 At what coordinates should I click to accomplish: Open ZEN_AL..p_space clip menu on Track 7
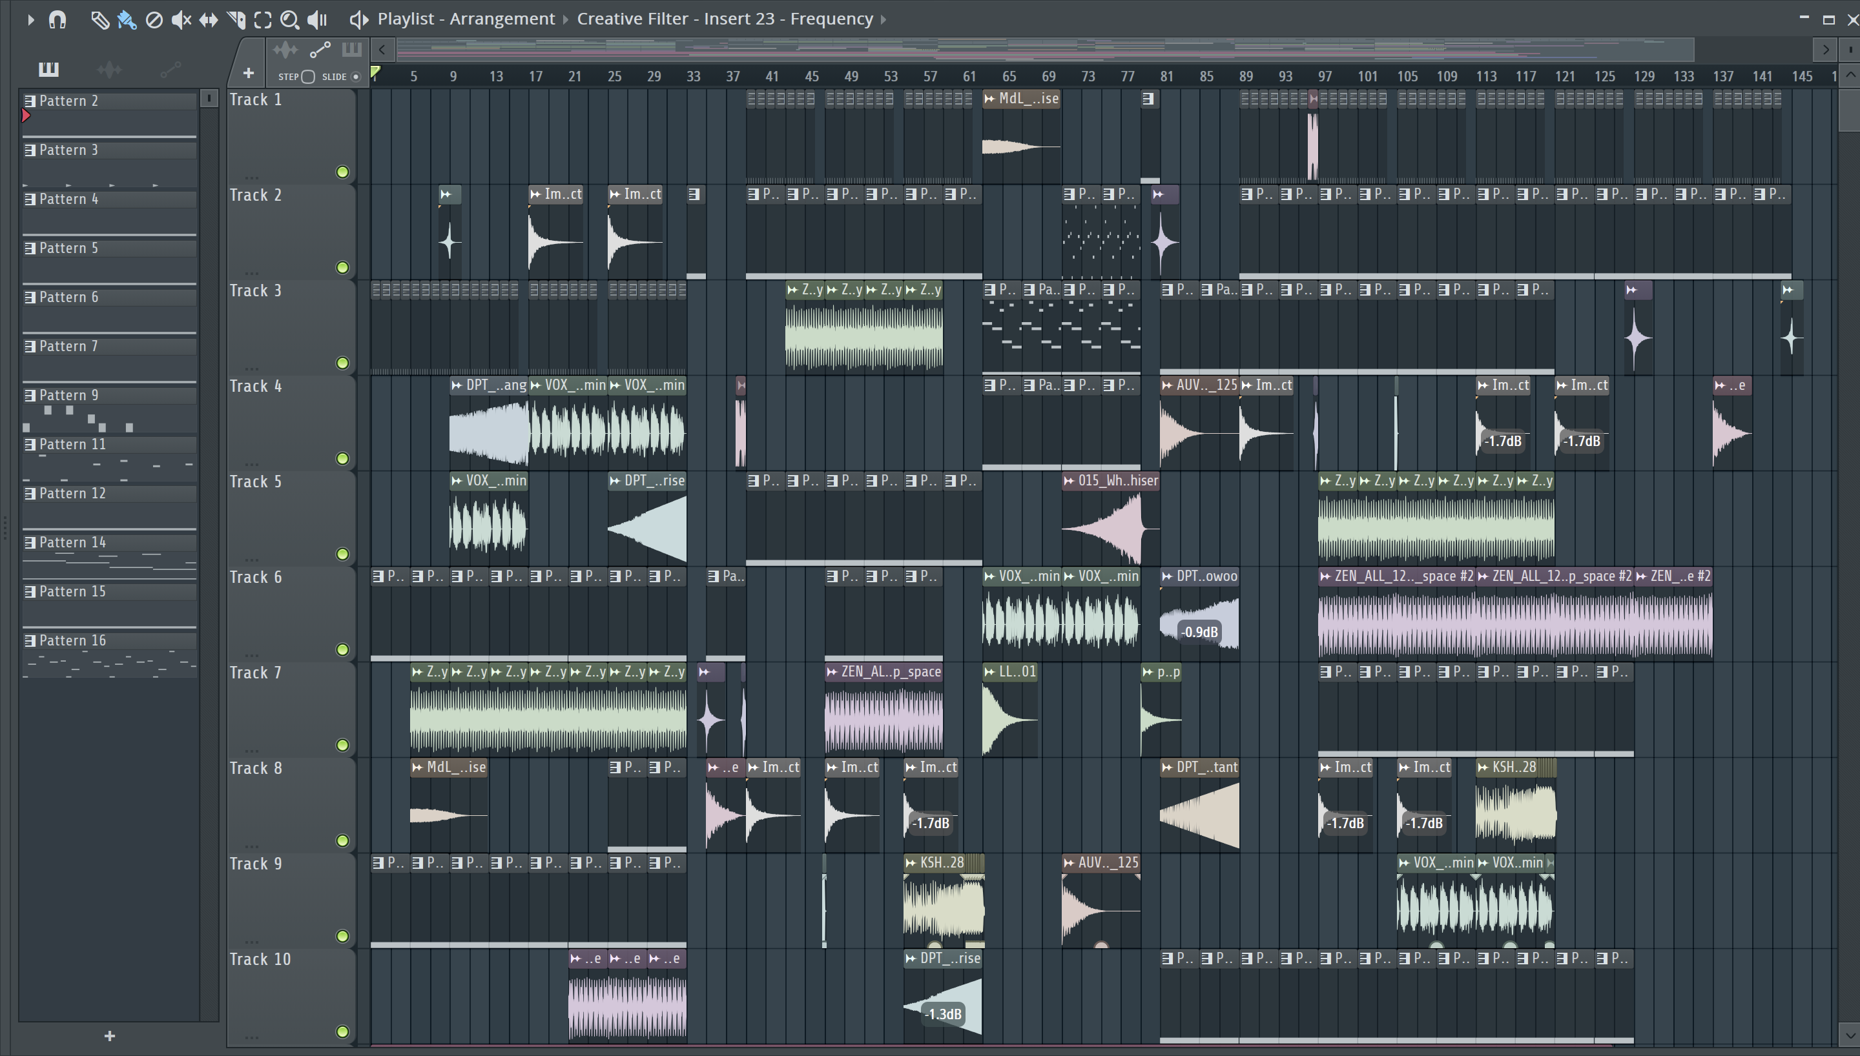(x=832, y=671)
